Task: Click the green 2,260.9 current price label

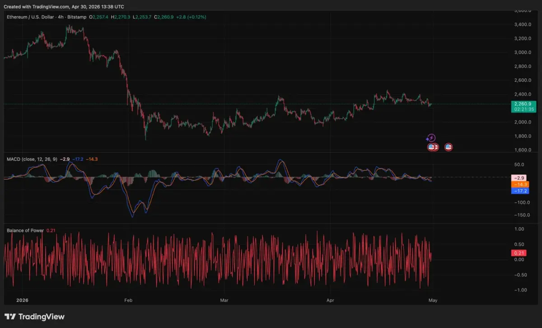Action: 523,104
